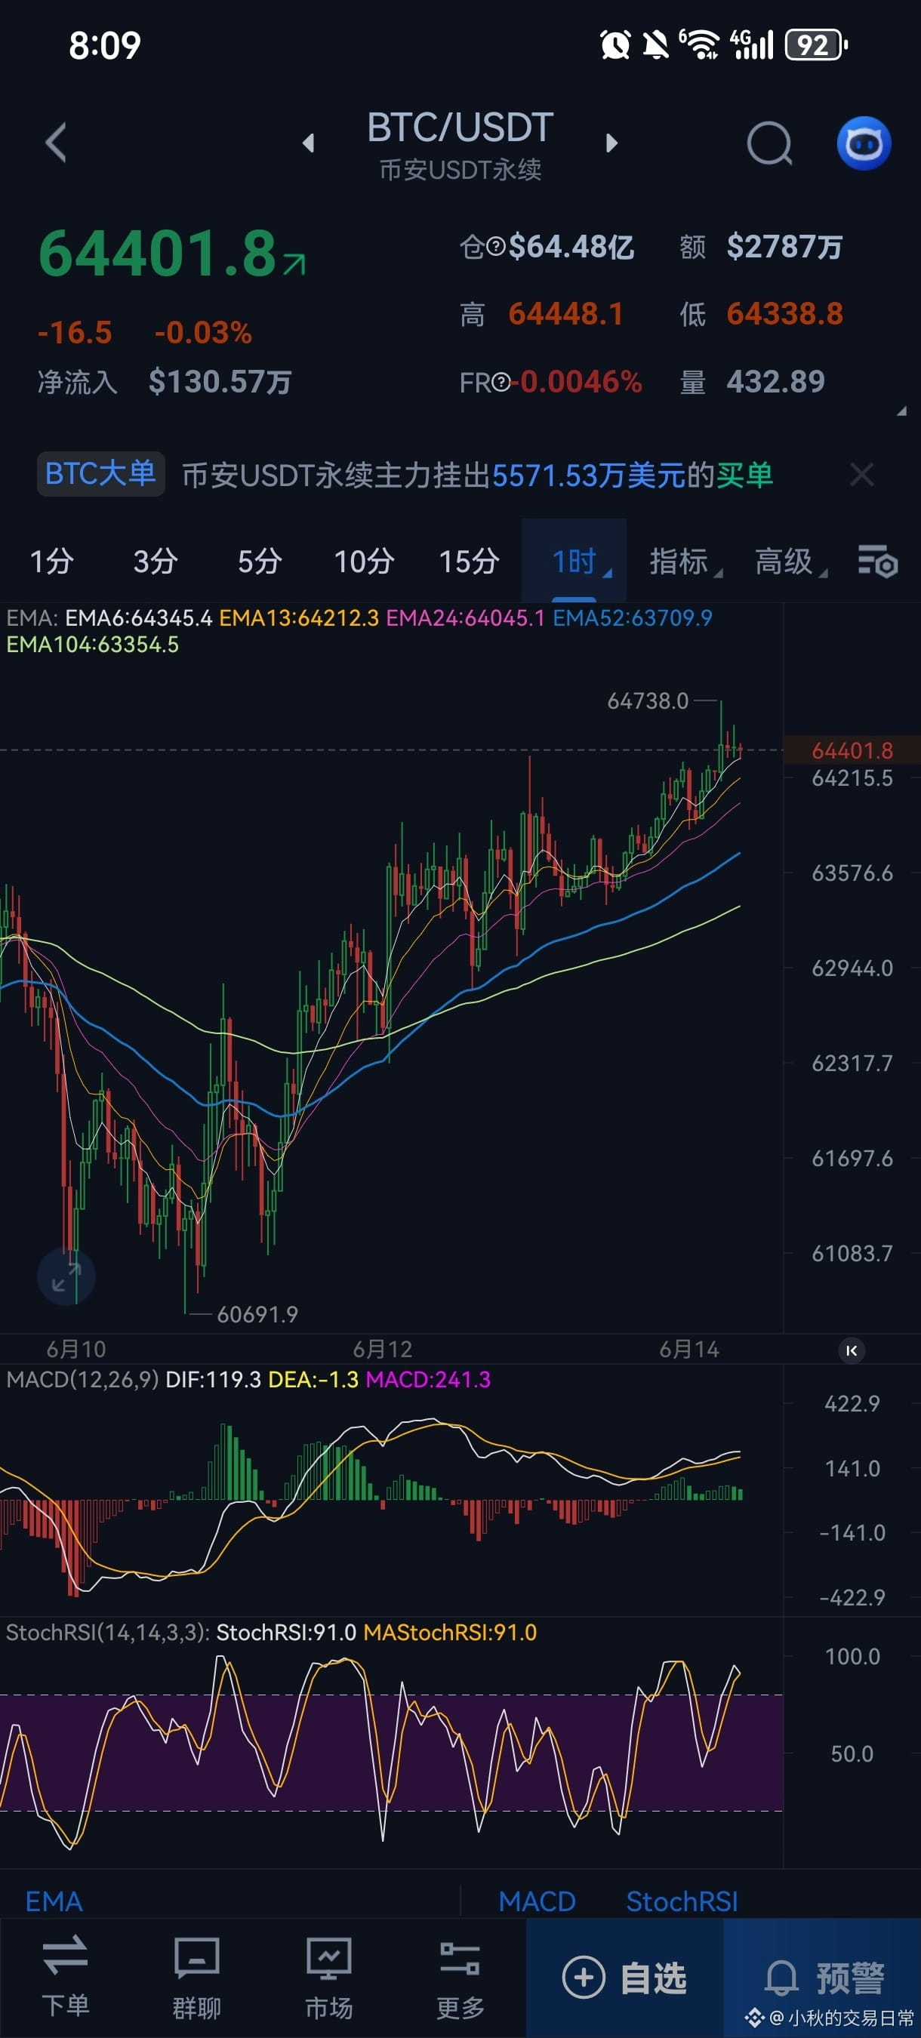Image resolution: width=921 pixels, height=2038 pixels.
Task: Select the 10分 timeframe
Action: tap(364, 561)
